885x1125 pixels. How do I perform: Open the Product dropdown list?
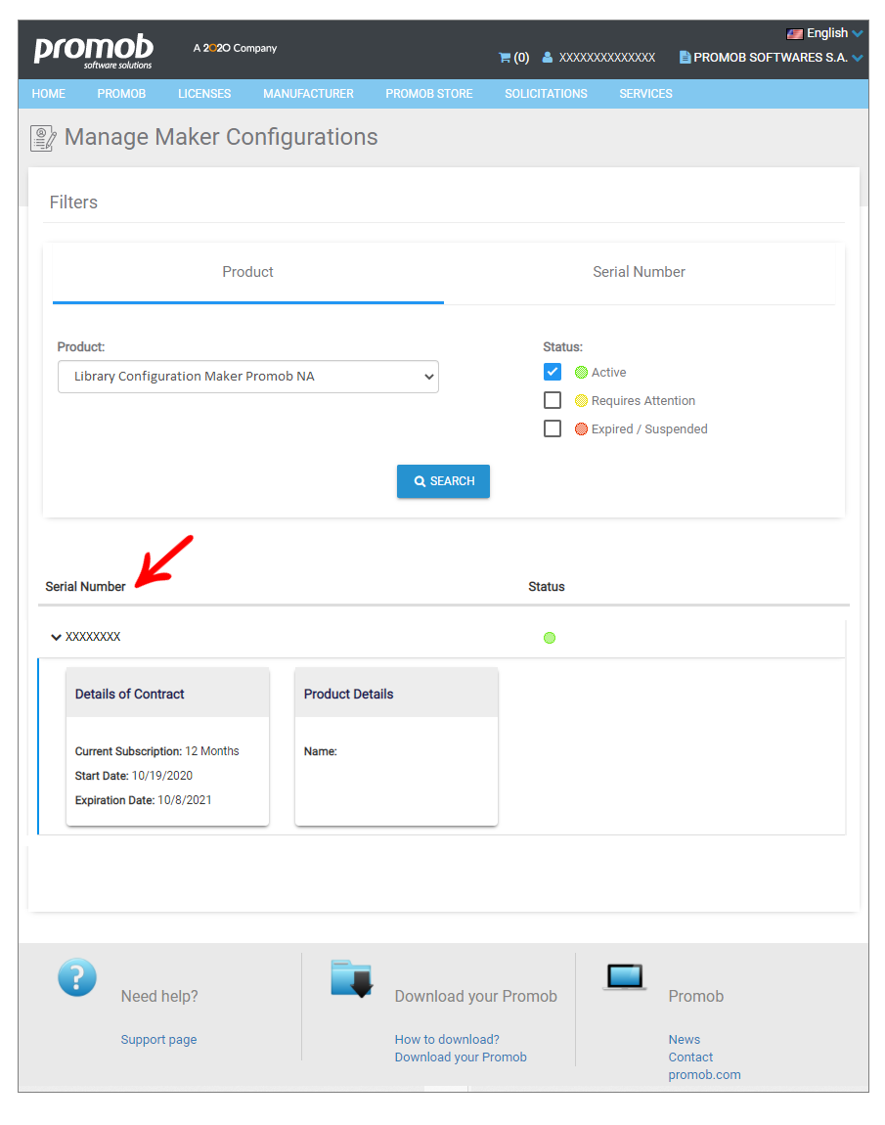tap(248, 377)
